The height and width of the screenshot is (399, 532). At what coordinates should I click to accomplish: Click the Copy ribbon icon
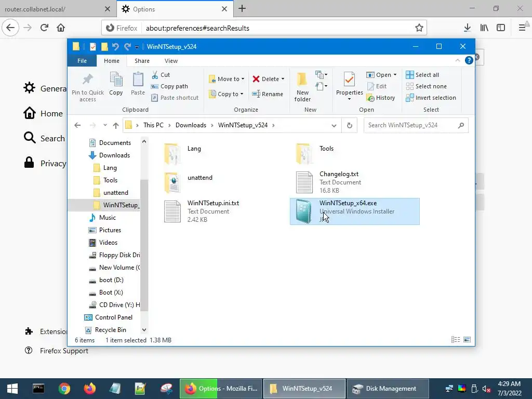coord(116,84)
